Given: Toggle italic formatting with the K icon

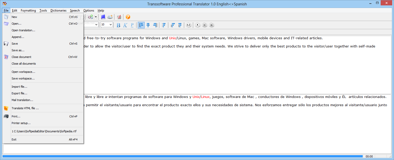Looking at the screenshot, I should (x=125, y=25).
